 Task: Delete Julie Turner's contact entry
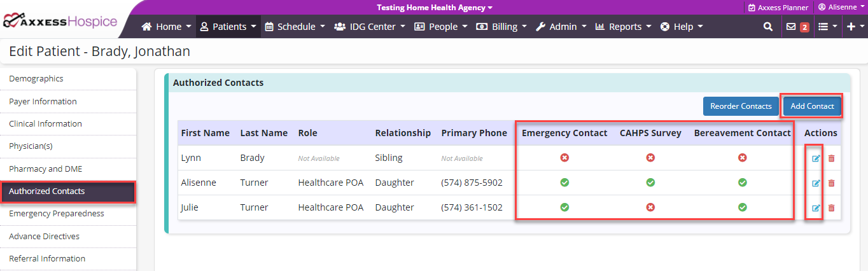coord(831,208)
